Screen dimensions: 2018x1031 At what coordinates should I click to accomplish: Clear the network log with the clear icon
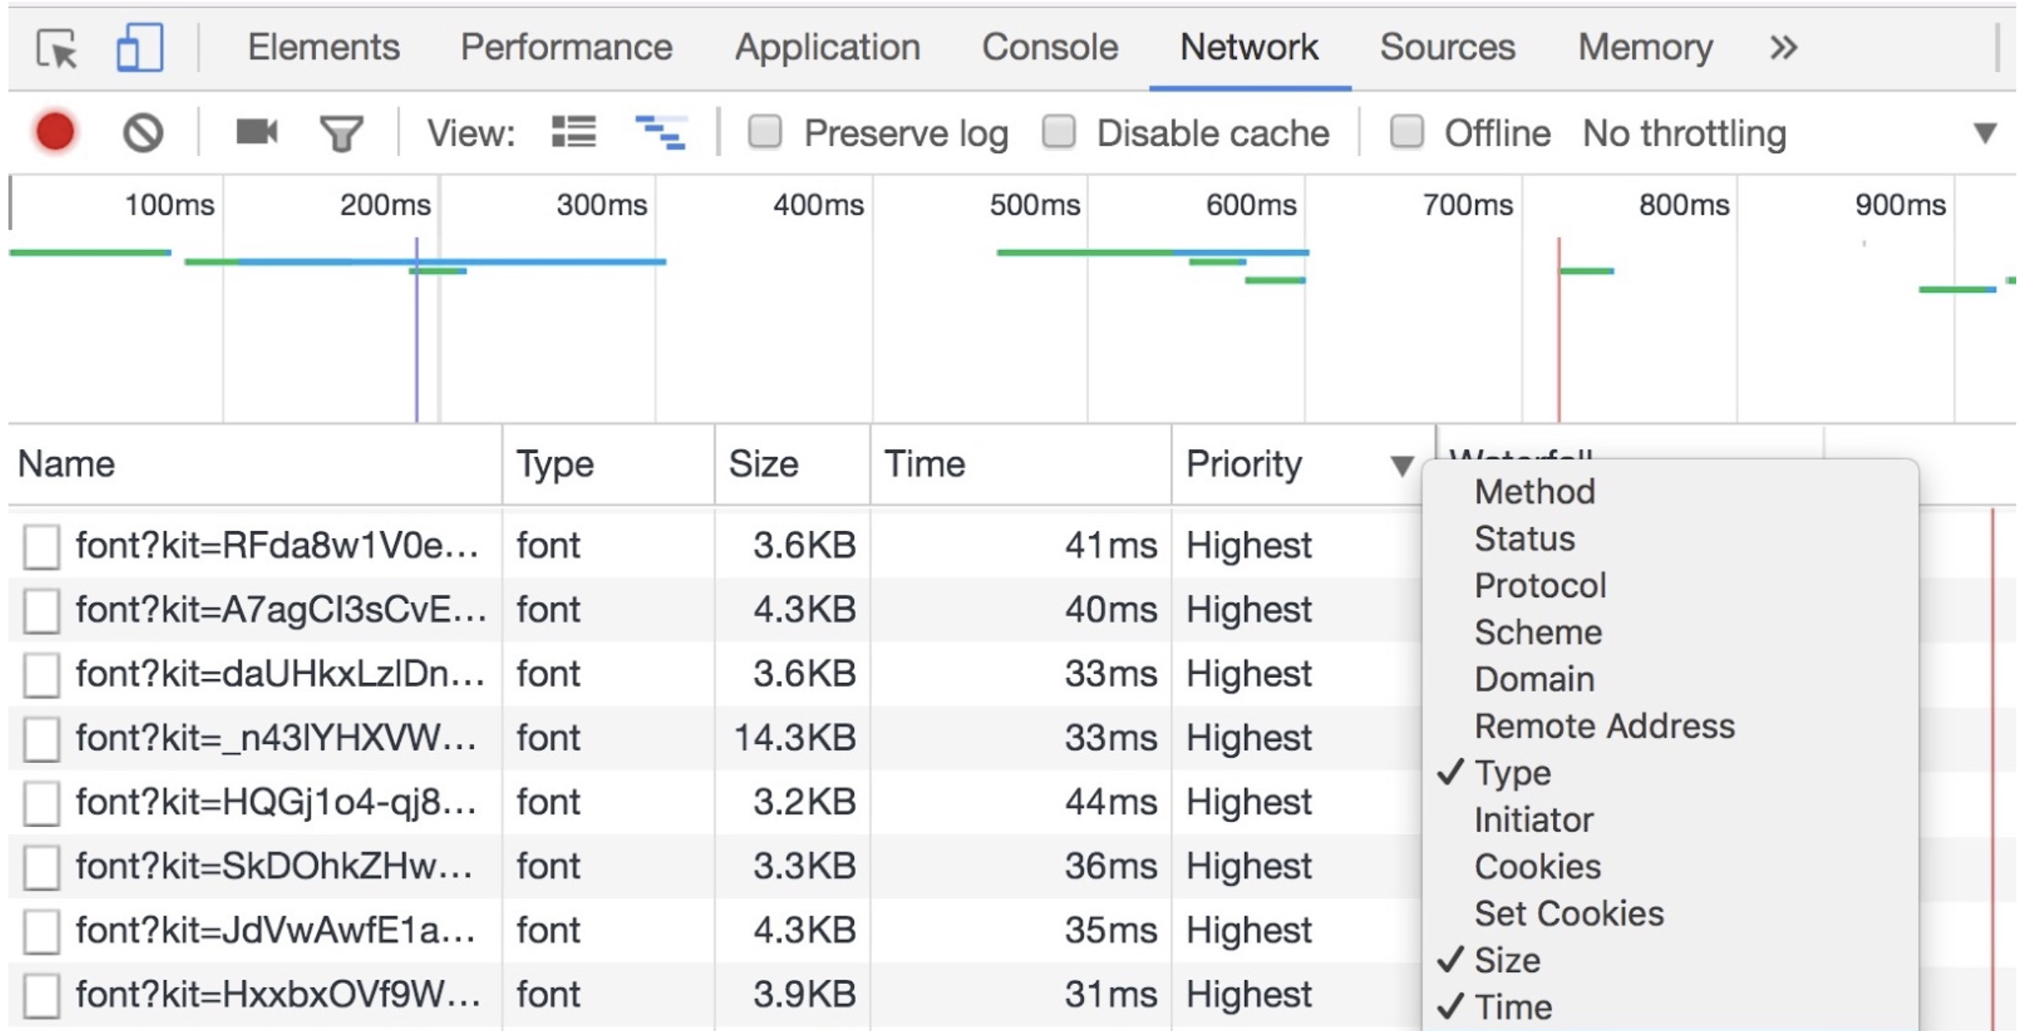tap(142, 132)
